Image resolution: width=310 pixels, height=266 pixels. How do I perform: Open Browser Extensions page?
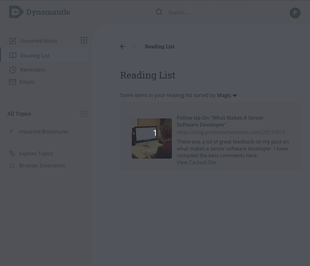point(42,166)
